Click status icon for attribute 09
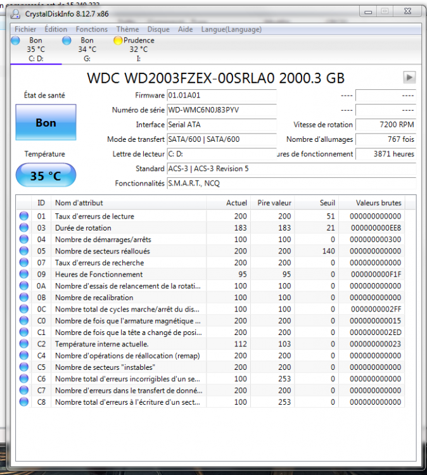The height and width of the screenshot is (475, 427). click(23, 274)
